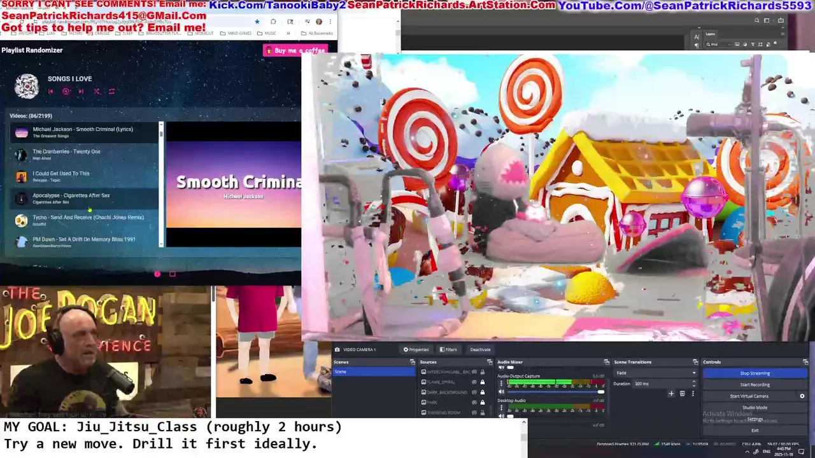Open the MUSIC bookmarks folder
This screenshot has height=458, width=815.
[x=267, y=33]
